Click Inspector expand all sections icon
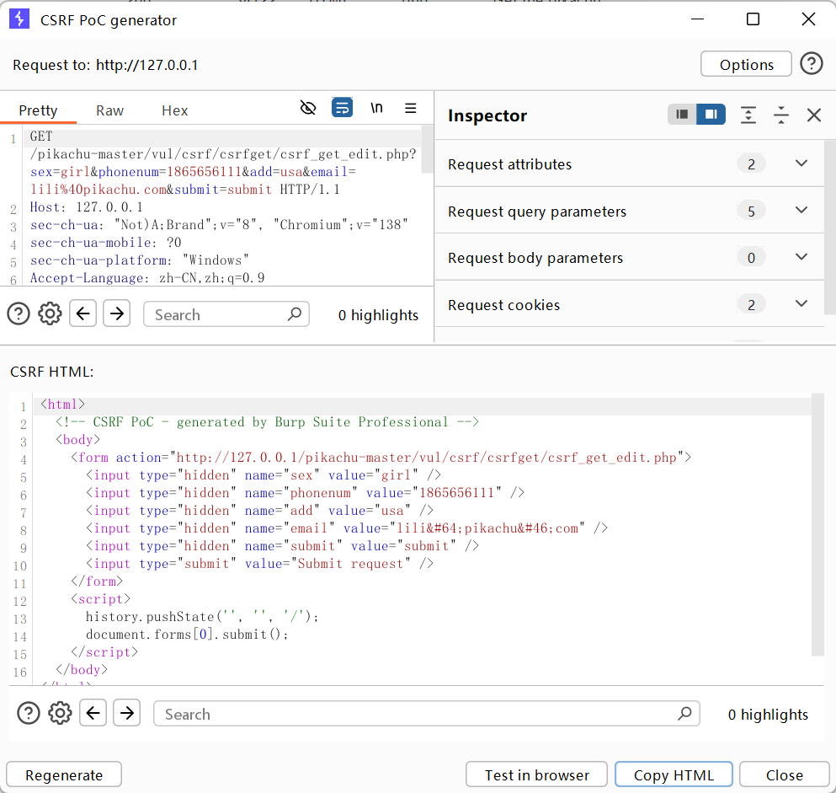836x793 pixels. (x=748, y=115)
